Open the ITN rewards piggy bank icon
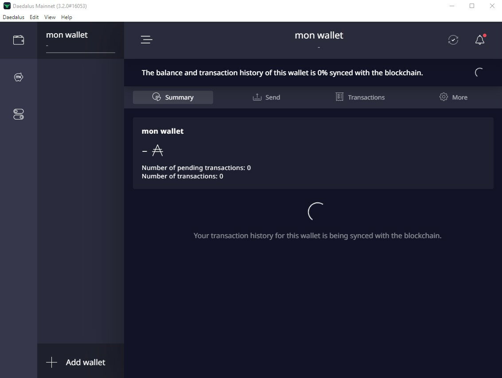This screenshot has width=502, height=378. [19, 77]
